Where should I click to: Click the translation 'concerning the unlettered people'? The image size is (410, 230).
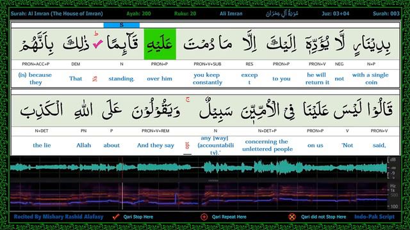[267, 145]
